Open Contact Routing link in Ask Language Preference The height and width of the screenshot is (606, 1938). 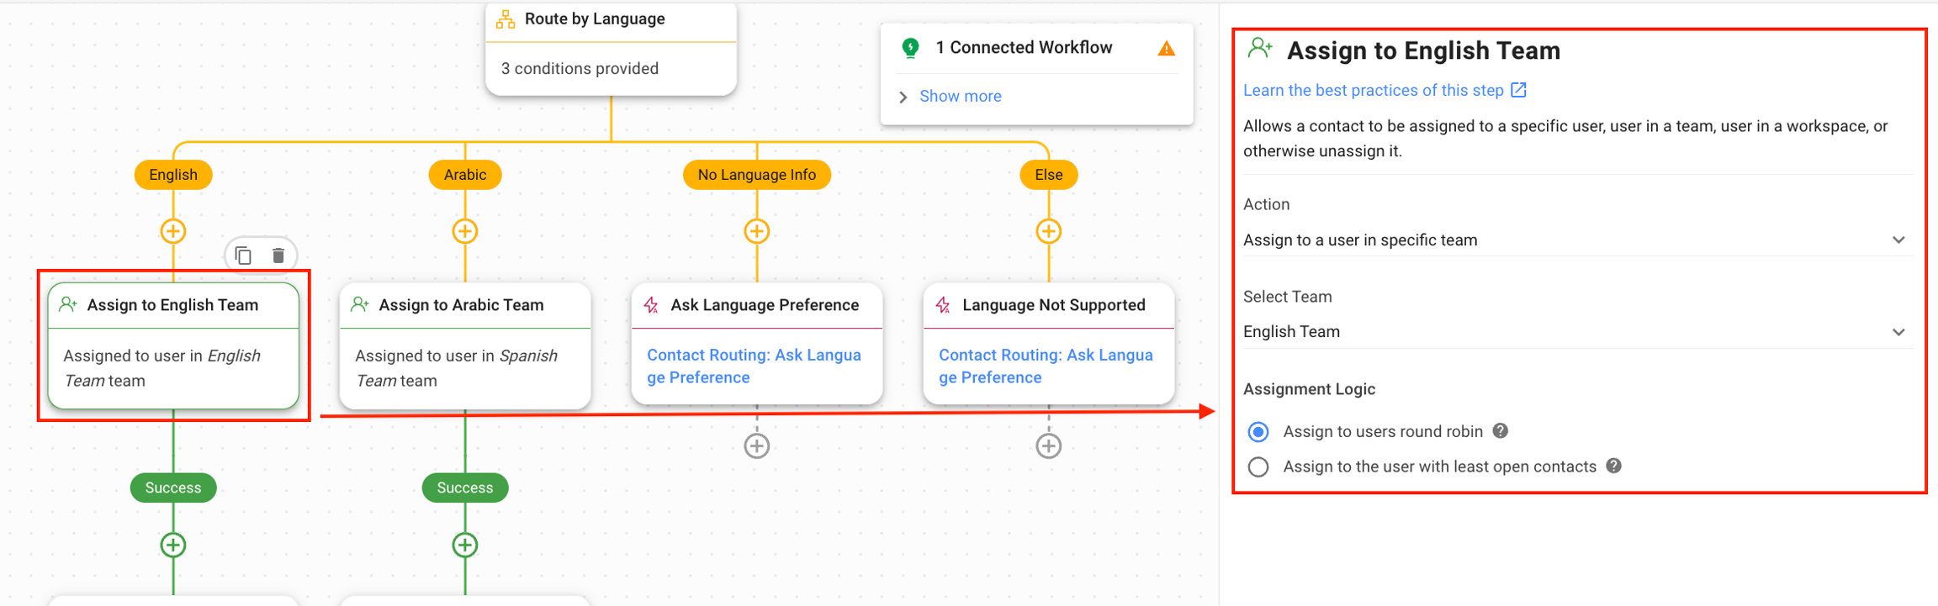754,366
